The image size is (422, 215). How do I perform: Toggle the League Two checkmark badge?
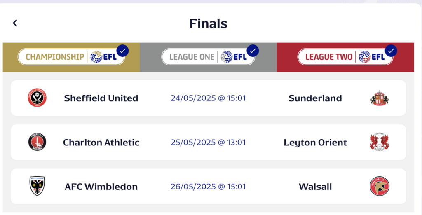point(391,51)
